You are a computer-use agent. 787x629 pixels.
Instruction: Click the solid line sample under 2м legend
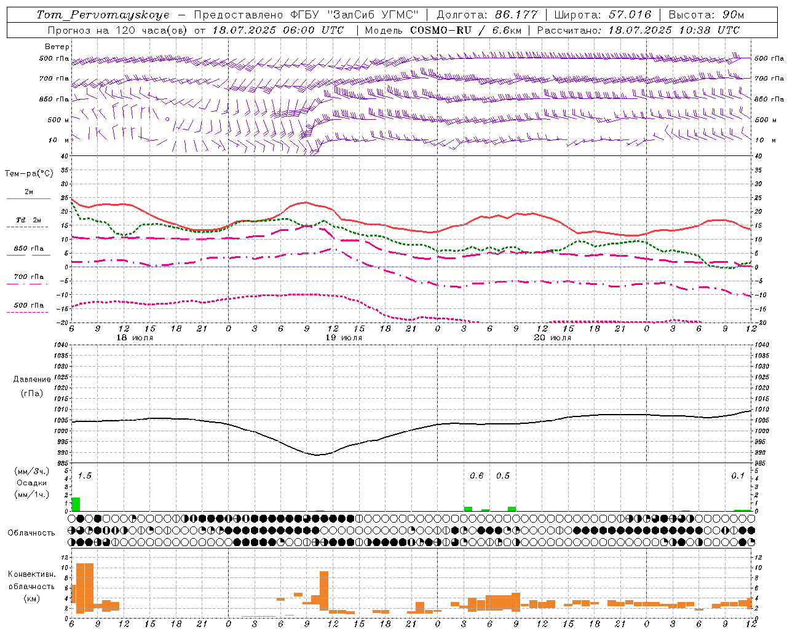point(28,199)
